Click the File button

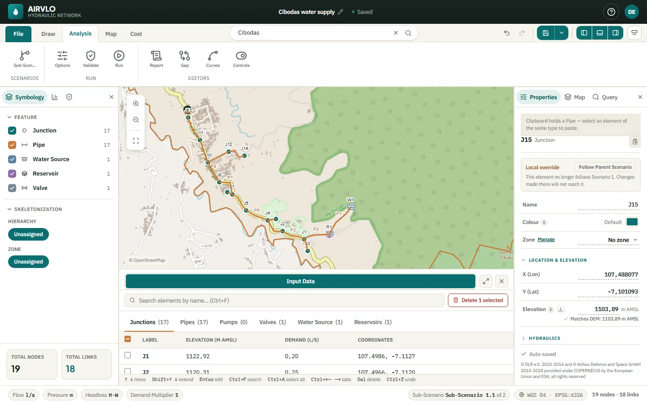18,34
